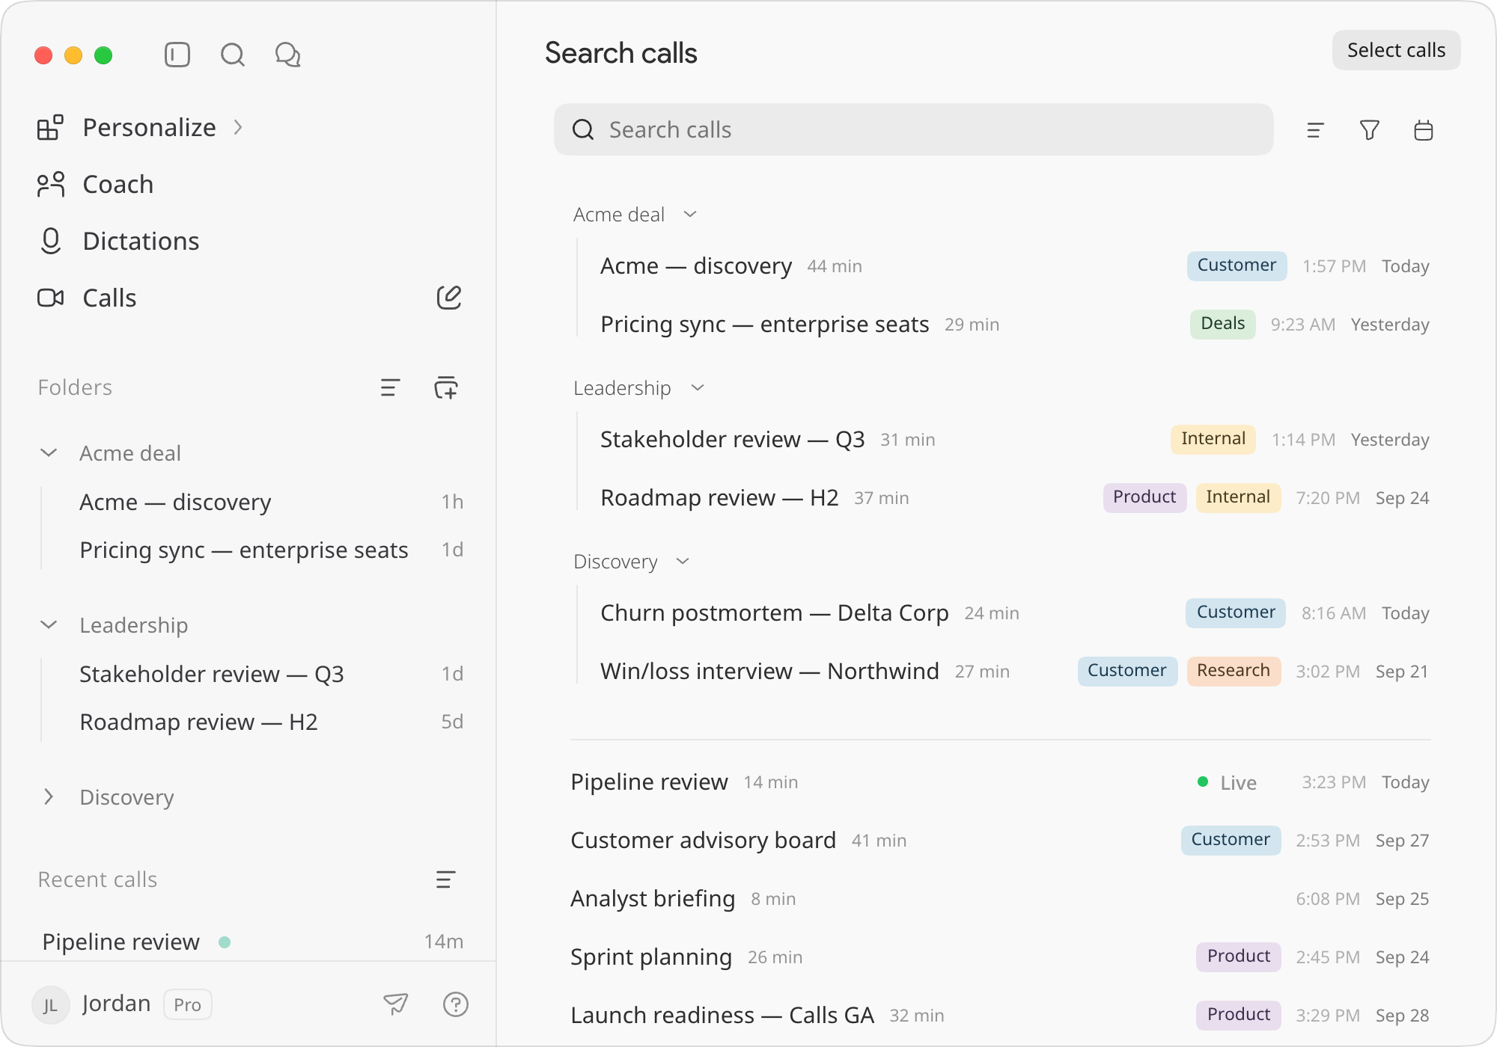
Task: Collapse Leadership folder in sidebar
Action: tap(49, 625)
